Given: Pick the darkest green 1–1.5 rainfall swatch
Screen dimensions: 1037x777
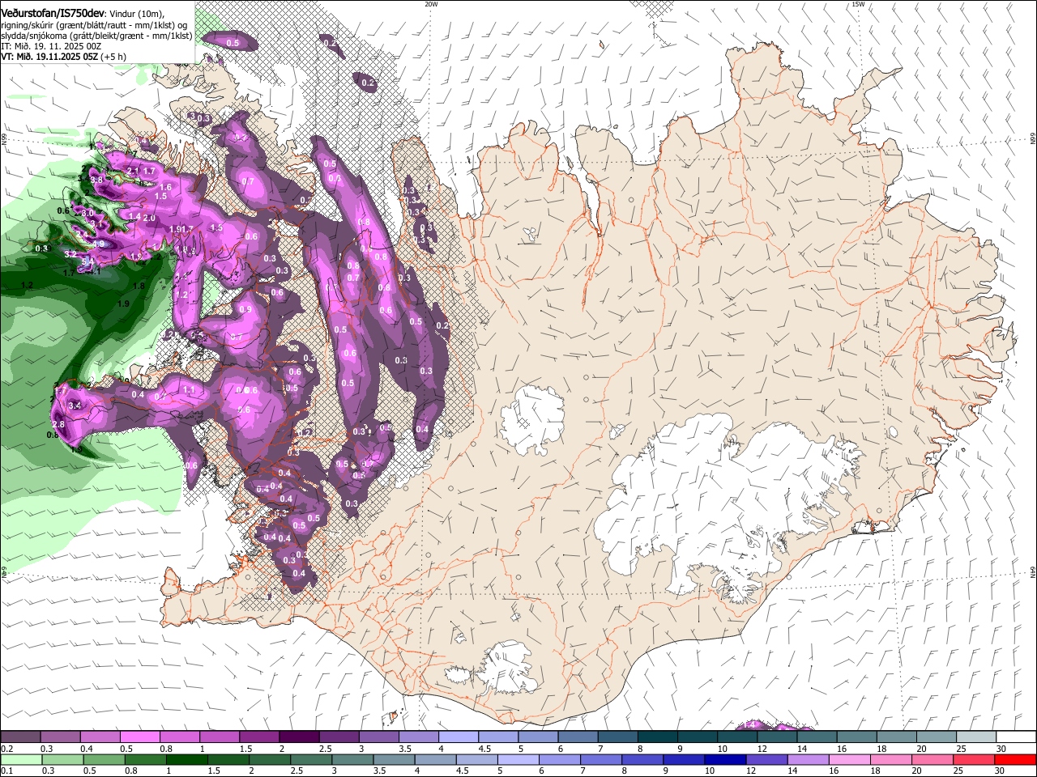Looking at the screenshot, I should (186, 759).
